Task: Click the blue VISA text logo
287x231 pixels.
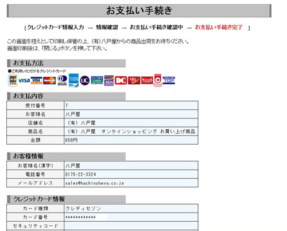Action: pyautogui.click(x=24, y=80)
